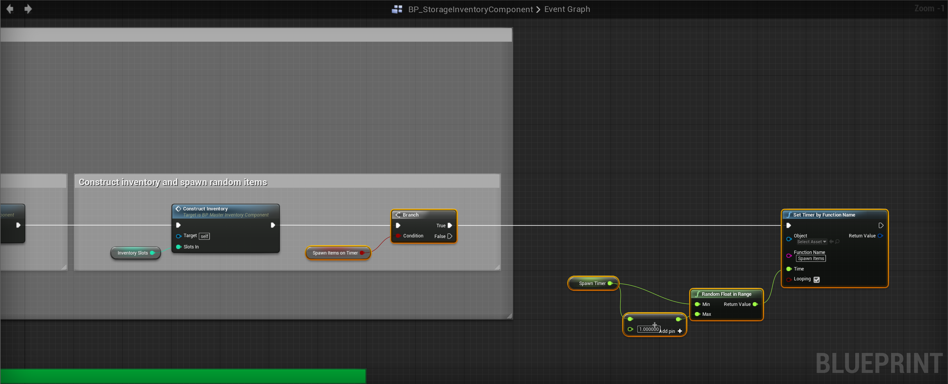Click the Set Timer Return Value pin
This screenshot has width=948, height=384.
(880, 236)
